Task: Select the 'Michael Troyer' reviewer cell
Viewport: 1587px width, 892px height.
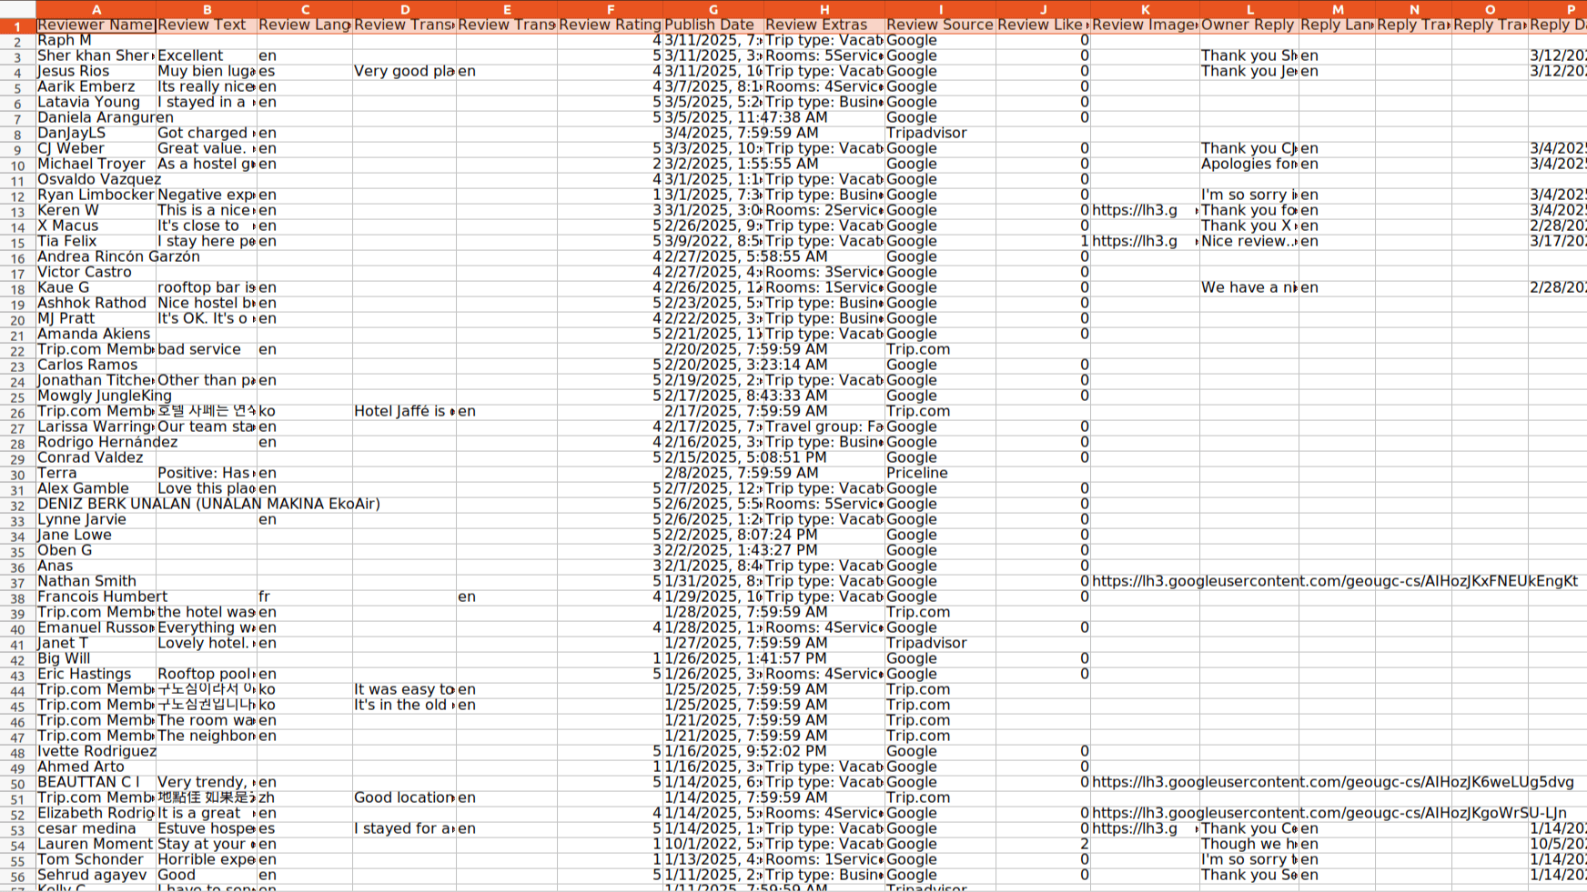Action: tap(96, 164)
